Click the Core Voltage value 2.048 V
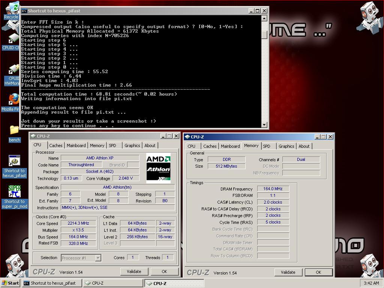The height and width of the screenshot is (288, 384). pyautogui.click(x=126, y=178)
